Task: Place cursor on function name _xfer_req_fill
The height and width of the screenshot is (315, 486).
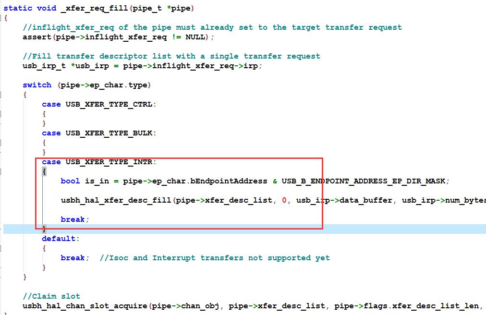Action: [x=94, y=8]
